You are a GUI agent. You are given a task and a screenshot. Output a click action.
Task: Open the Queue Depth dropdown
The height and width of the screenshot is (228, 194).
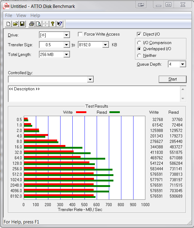coord(182,64)
